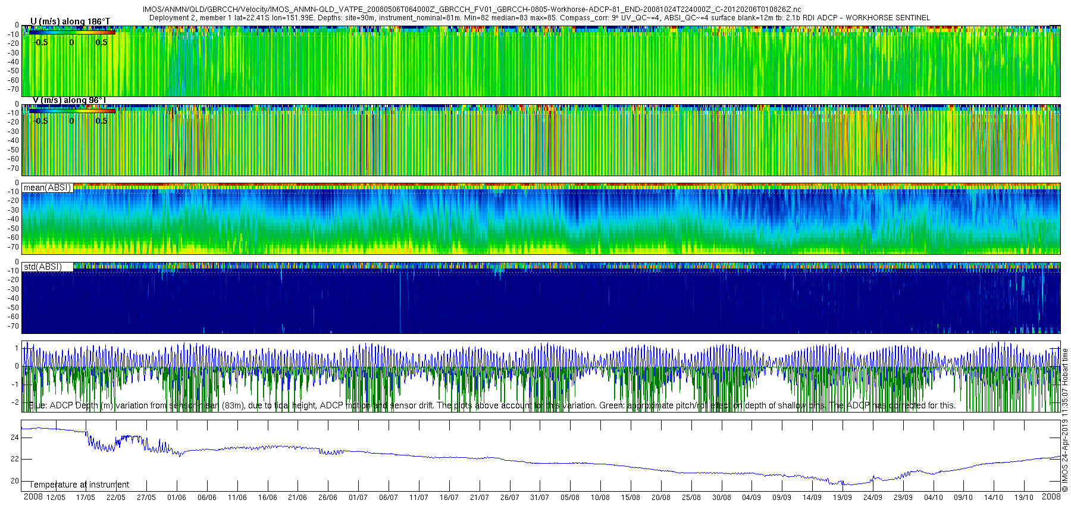Click the 'Temperature at instrument' label

coord(79,485)
